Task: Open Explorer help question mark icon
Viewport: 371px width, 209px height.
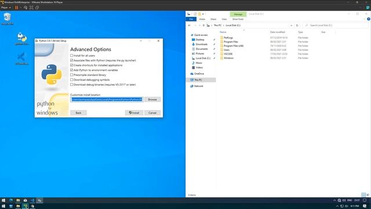Action: tap(369, 19)
